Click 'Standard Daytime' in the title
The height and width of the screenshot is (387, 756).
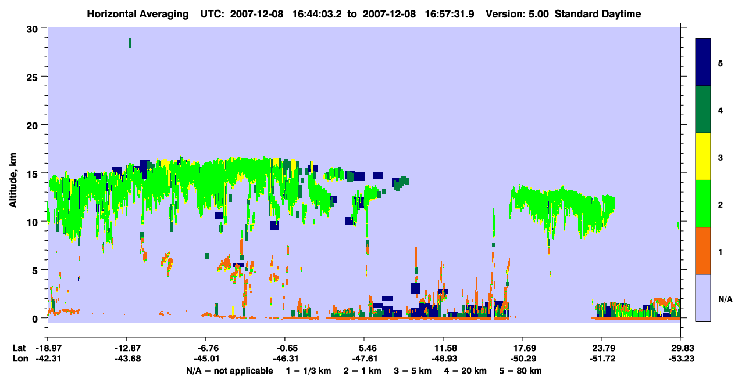tap(597, 14)
